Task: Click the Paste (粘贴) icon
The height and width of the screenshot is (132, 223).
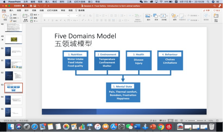Action: click(5, 16)
